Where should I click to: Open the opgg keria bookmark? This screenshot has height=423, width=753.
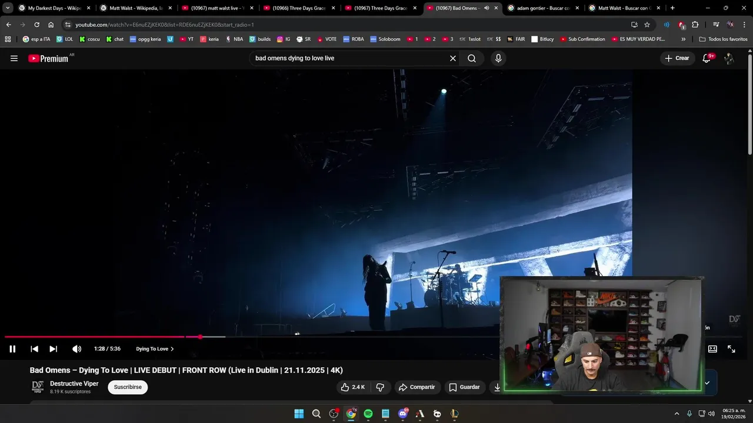[145, 39]
